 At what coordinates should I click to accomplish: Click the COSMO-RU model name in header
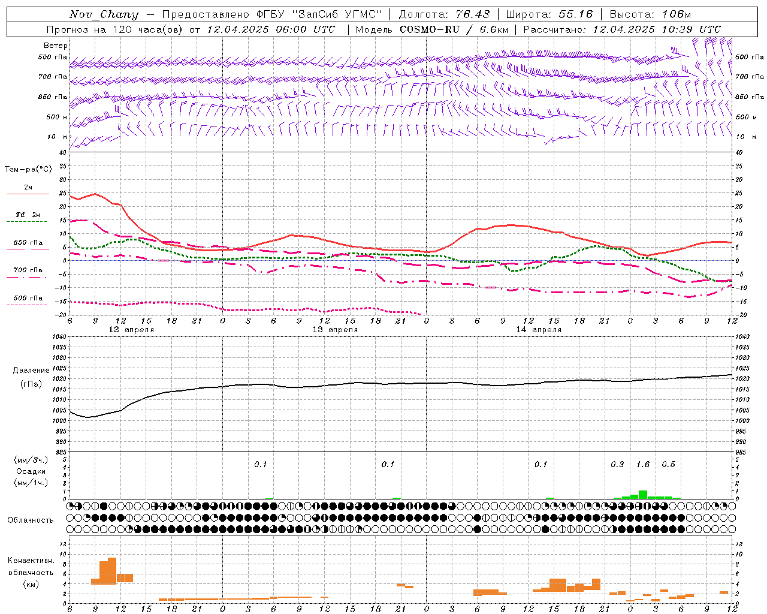(x=428, y=29)
